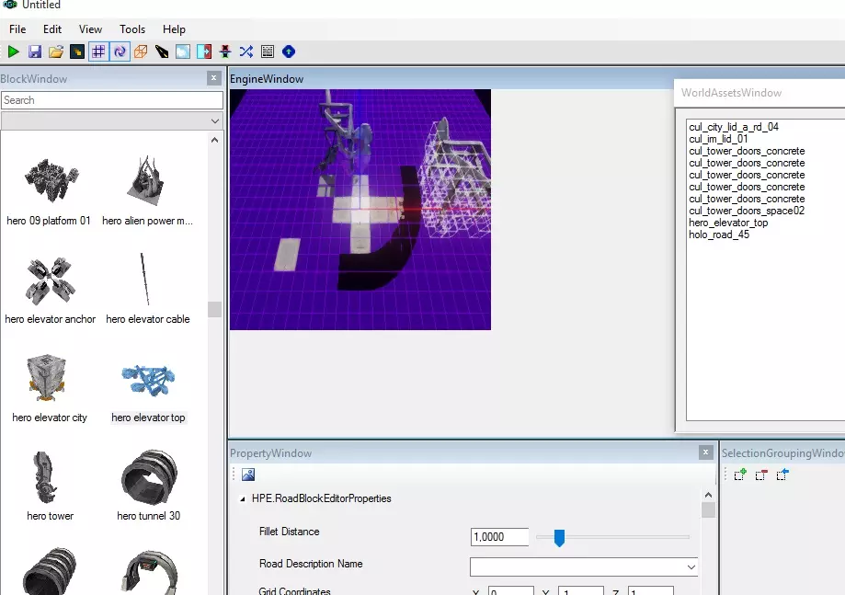Click the green Play button in toolbar

click(13, 52)
